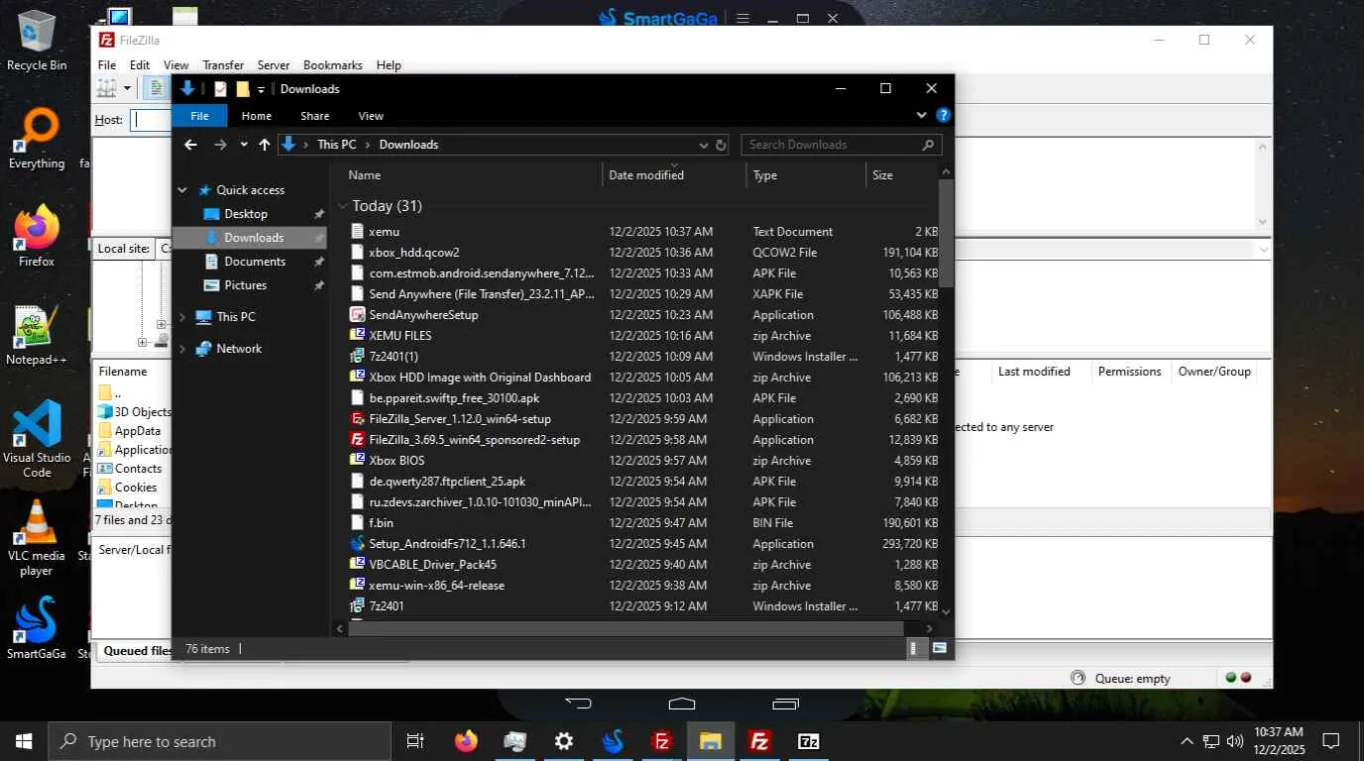
Task: Collapse the Quick access tree node
Action: tap(182, 190)
